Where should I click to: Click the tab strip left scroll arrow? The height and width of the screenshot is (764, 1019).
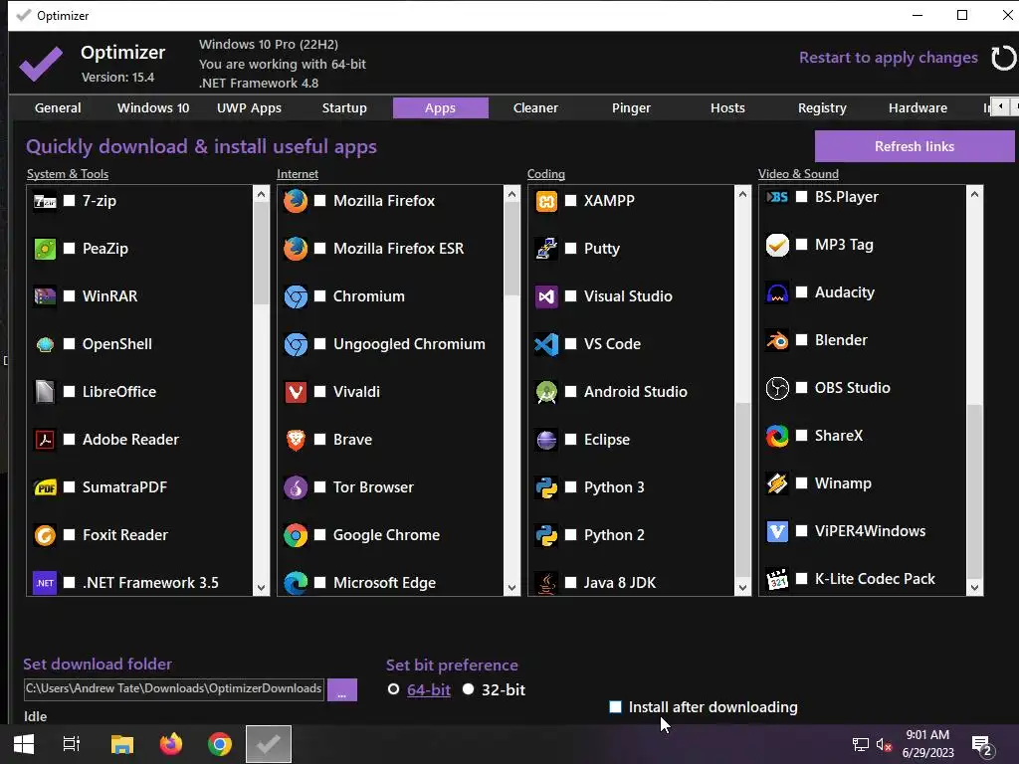click(x=1001, y=105)
